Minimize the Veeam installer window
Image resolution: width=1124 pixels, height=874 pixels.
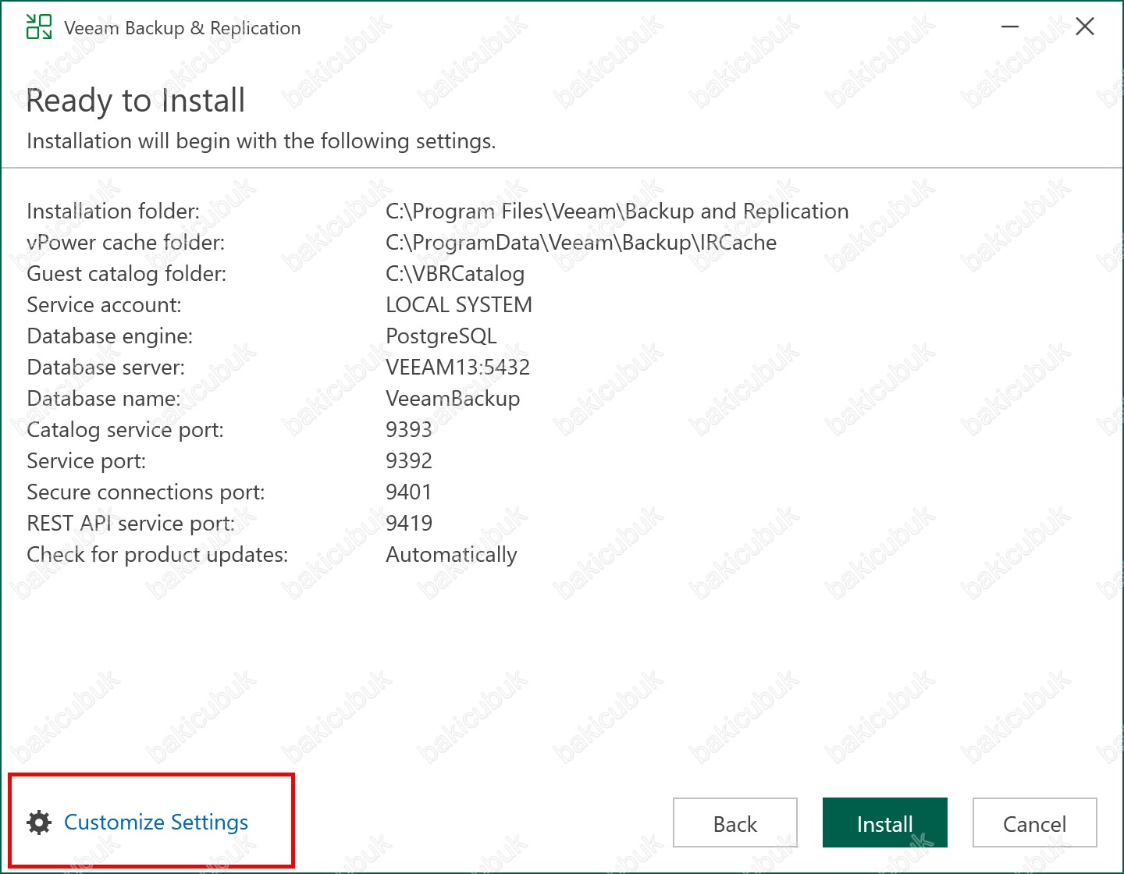point(1010,27)
